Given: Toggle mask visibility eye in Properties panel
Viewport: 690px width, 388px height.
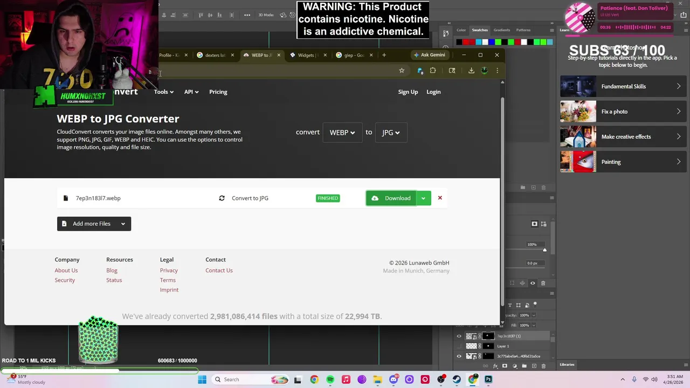Looking at the screenshot, I should point(533,283).
